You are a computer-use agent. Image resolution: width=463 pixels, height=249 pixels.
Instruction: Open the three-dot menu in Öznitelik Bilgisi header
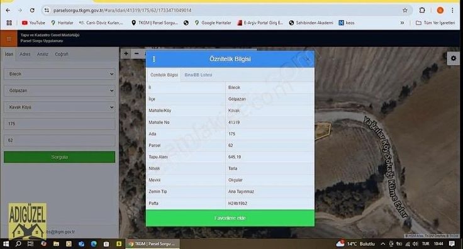(x=154, y=59)
